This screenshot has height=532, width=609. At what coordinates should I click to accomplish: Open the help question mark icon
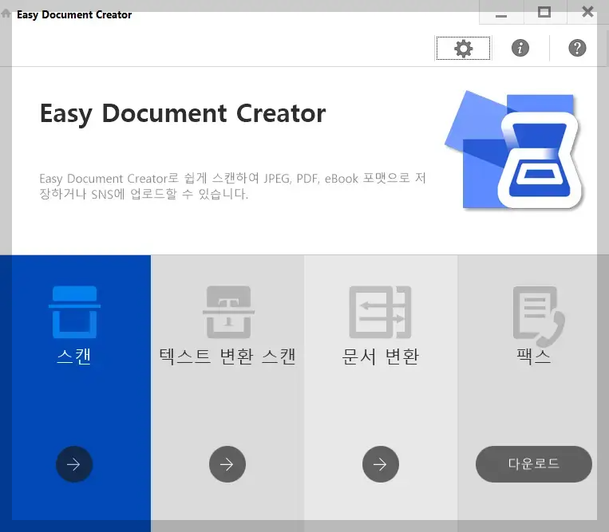click(x=577, y=48)
